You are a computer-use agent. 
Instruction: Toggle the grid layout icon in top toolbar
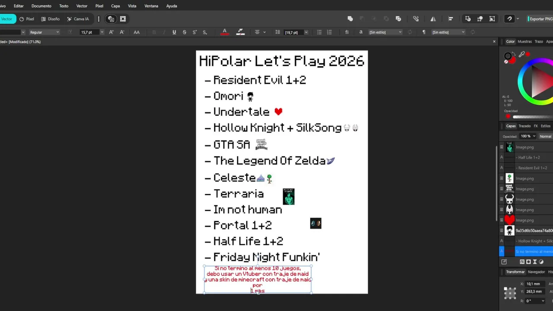[x=123, y=19]
